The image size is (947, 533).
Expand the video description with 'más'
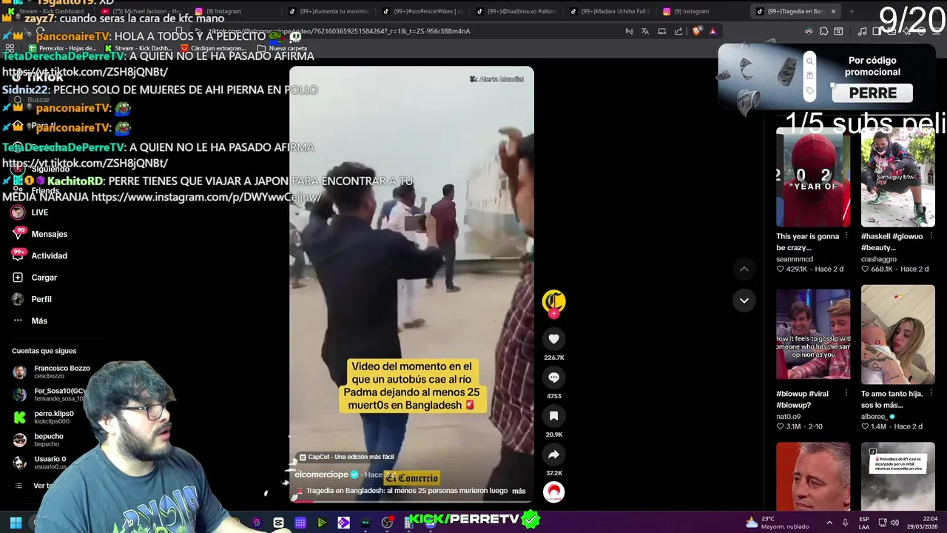point(519,491)
